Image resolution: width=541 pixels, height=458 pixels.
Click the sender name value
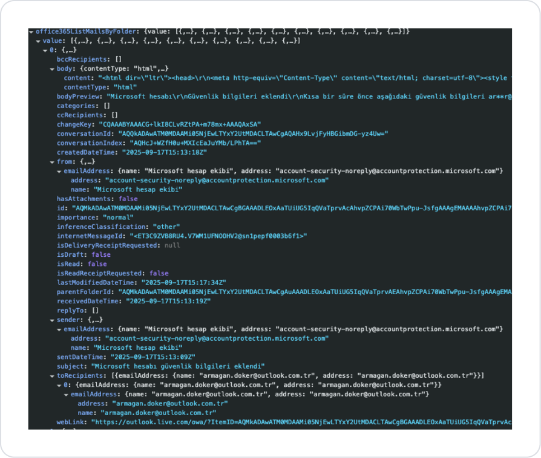pyautogui.click(x=138, y=347)
